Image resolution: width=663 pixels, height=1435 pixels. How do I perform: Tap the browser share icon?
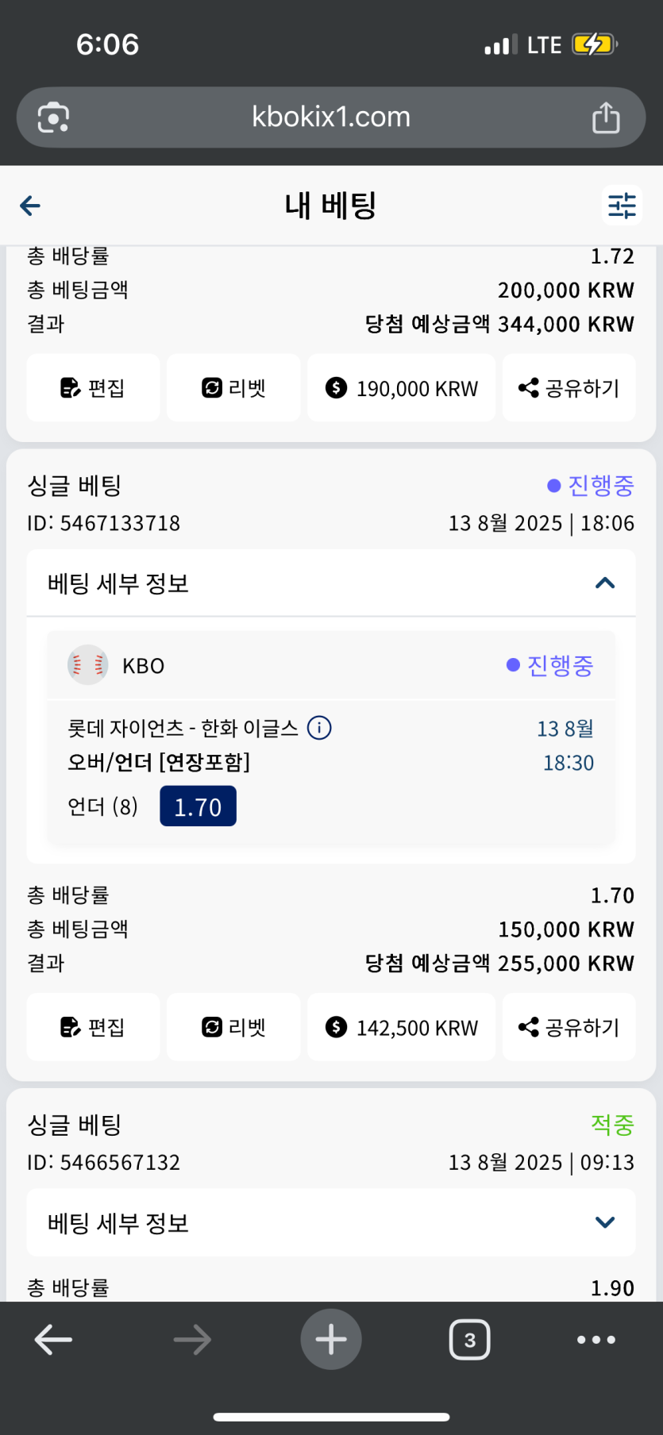606,117
